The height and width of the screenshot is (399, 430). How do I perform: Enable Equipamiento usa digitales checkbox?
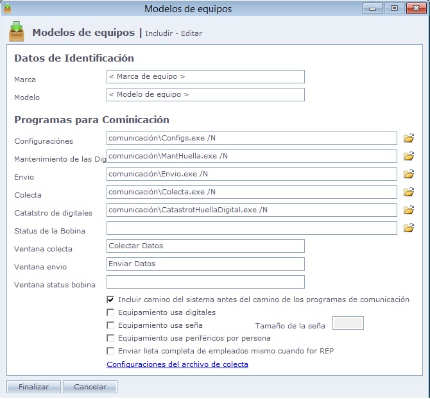point(110,312)
